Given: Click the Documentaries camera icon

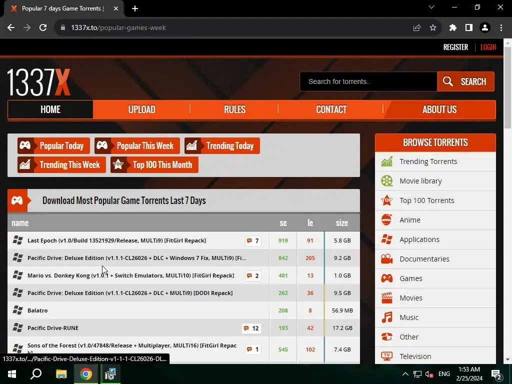Looking at the screenshot, I should tap(386, 259).
